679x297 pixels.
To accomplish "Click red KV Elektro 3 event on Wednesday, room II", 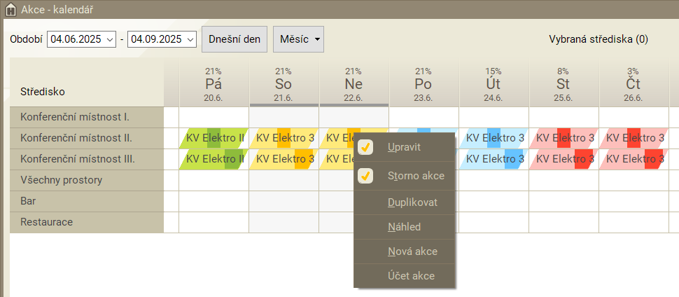I will [x=564, y=138].
